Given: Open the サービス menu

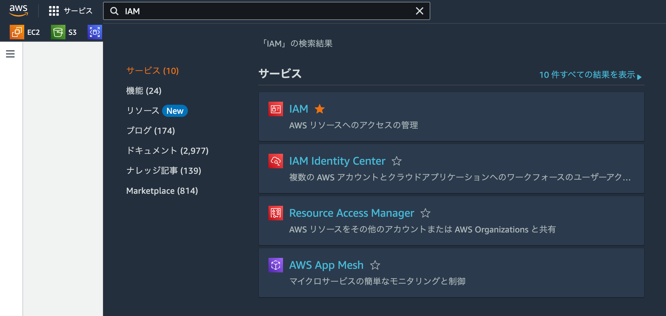Looking at the screenshot, I should 70,11.
